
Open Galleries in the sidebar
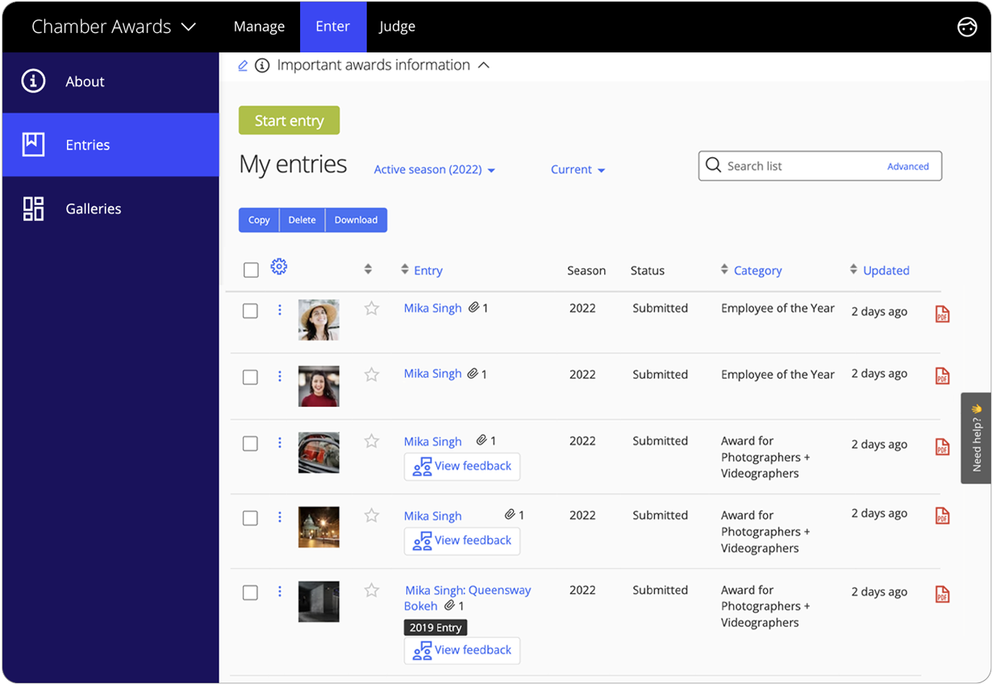(93, 209)
